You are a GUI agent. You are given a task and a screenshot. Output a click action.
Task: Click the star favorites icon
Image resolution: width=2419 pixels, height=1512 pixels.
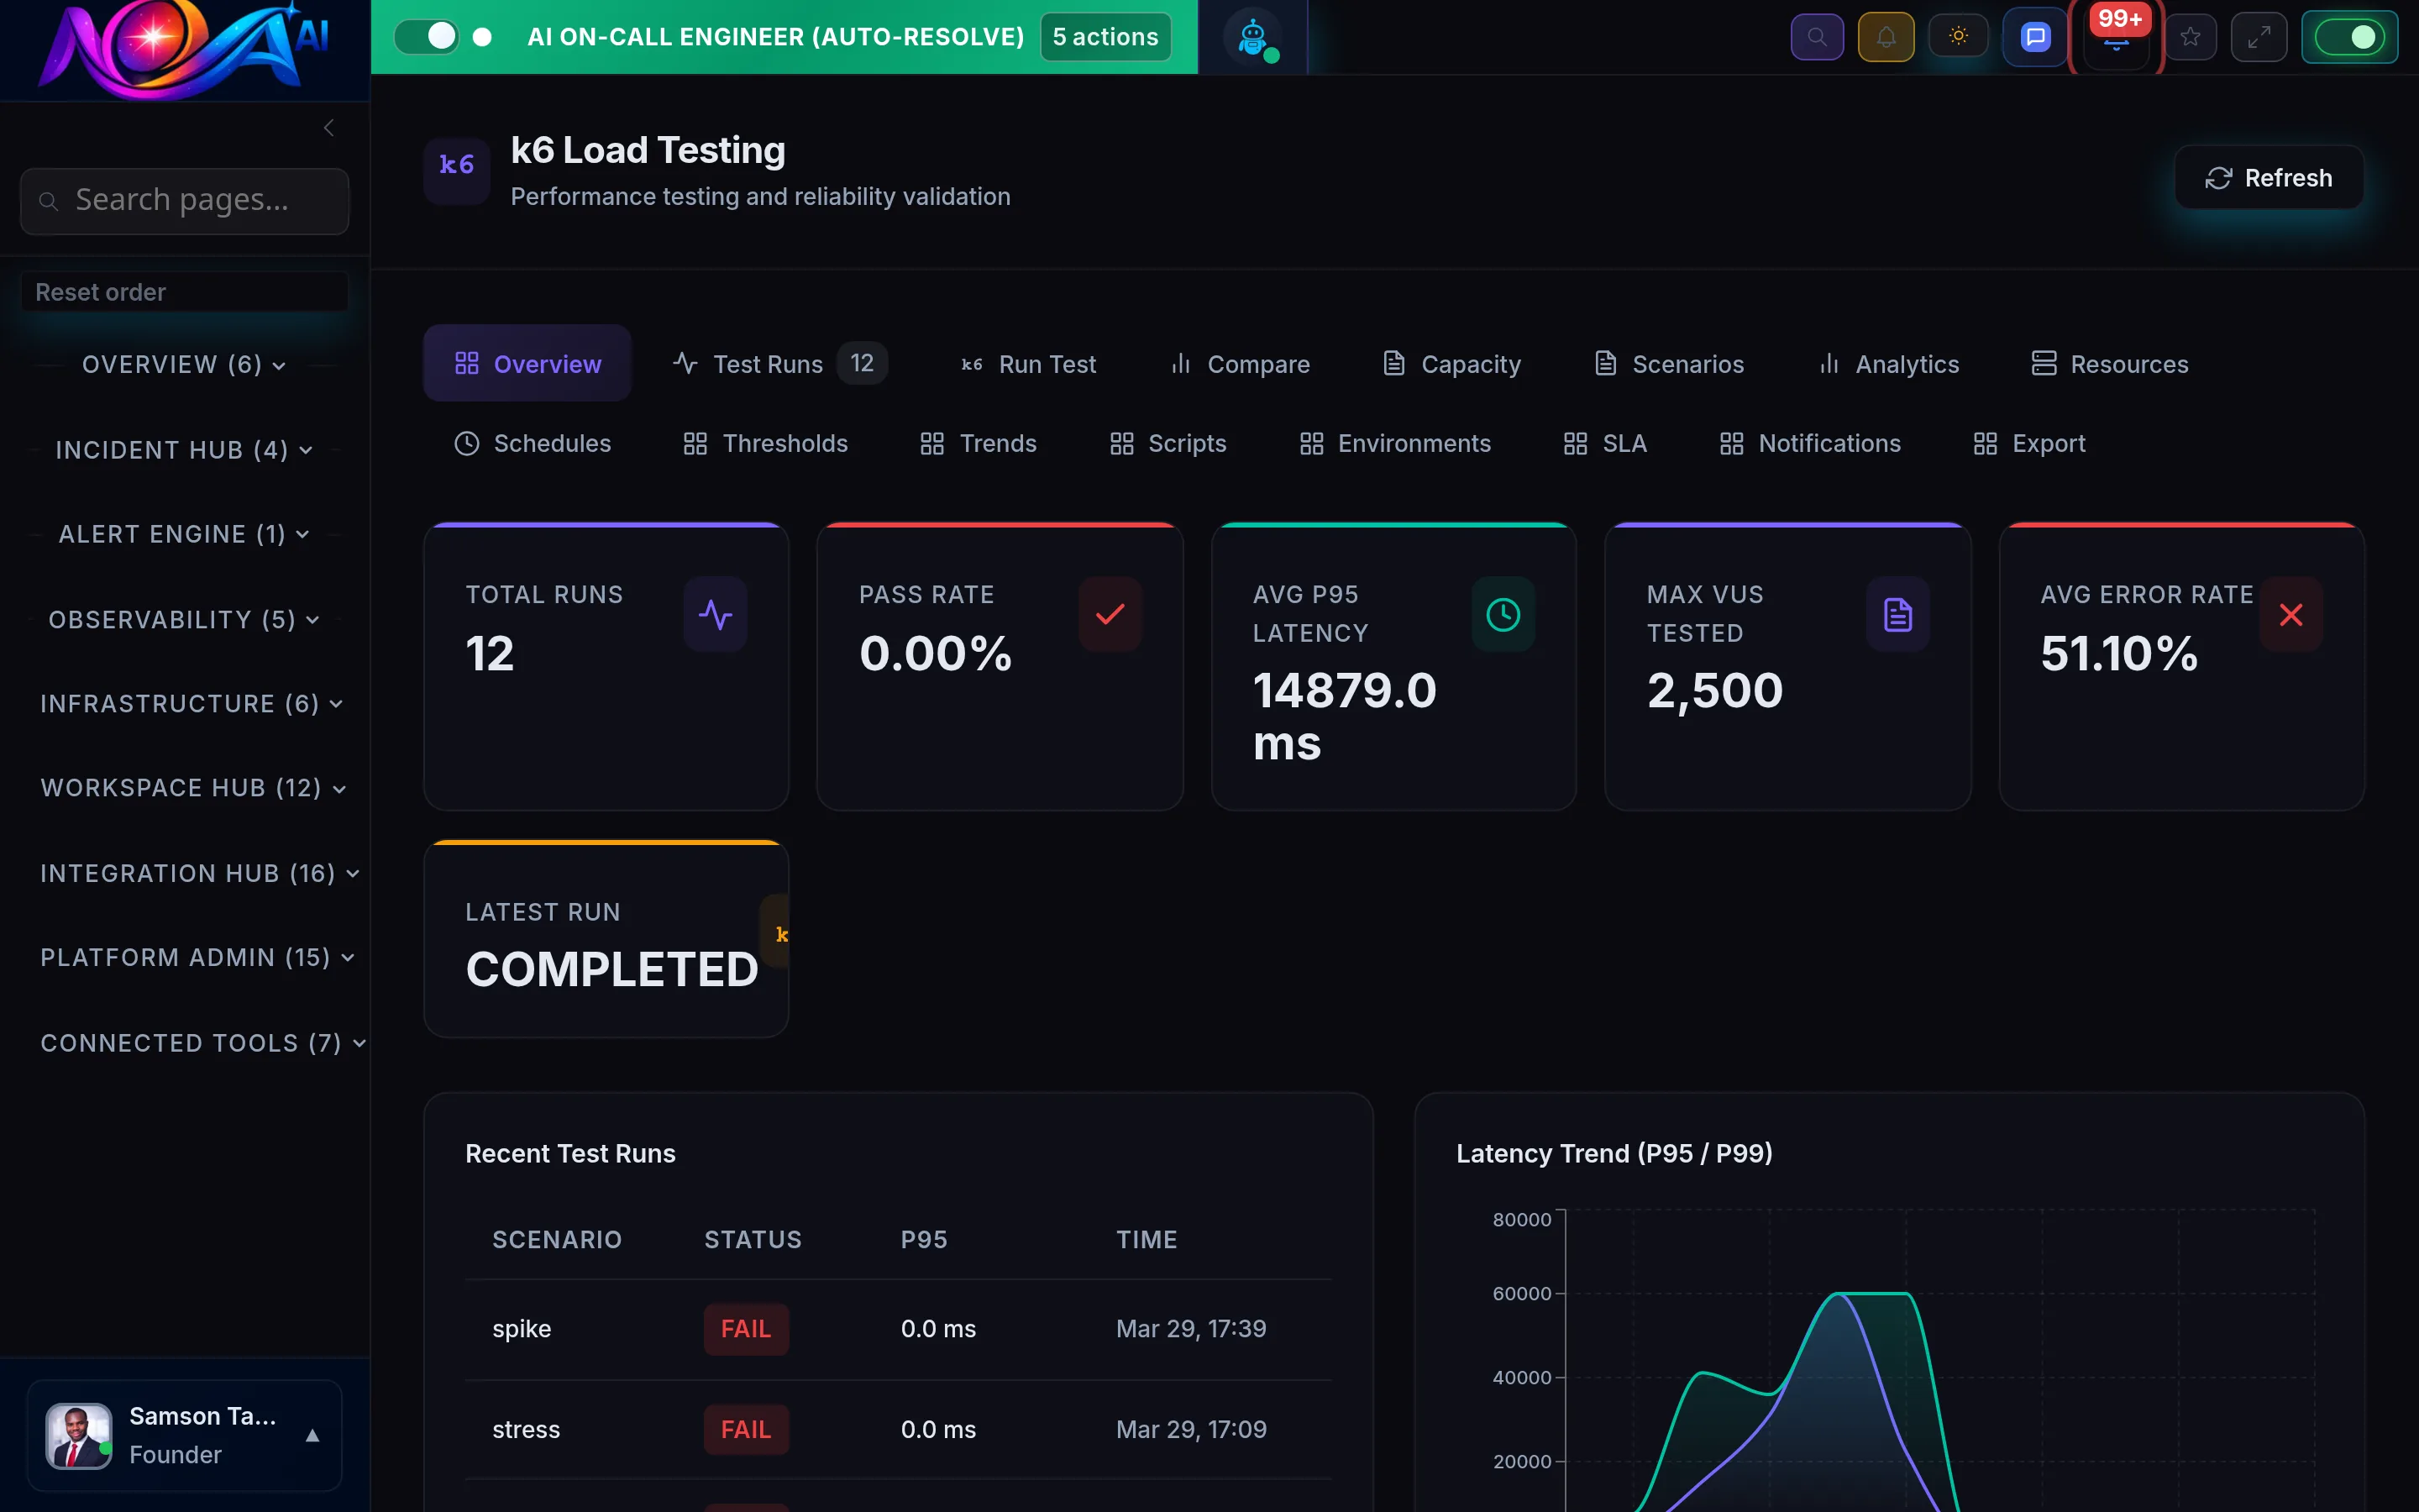coord(2190,37)
